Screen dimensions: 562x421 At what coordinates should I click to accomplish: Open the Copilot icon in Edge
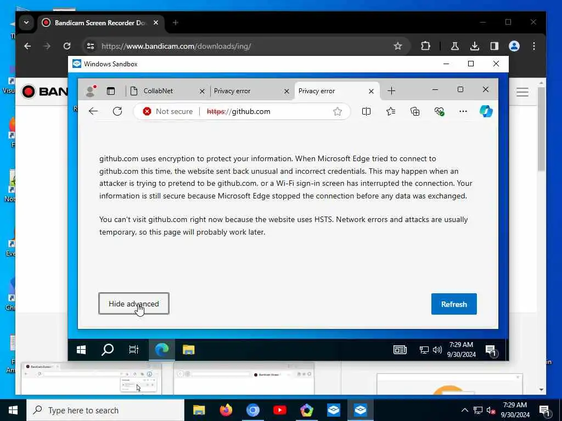486,111
